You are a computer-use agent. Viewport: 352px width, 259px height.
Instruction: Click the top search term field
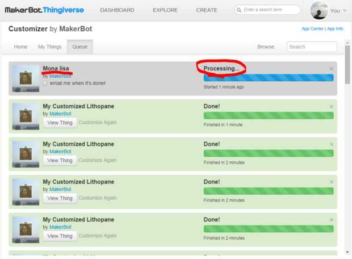(x=267, y=10)
